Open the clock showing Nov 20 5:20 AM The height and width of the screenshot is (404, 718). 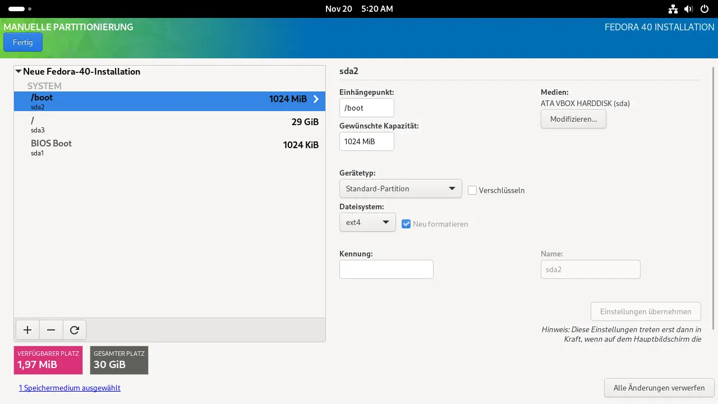tap(359, 9)
